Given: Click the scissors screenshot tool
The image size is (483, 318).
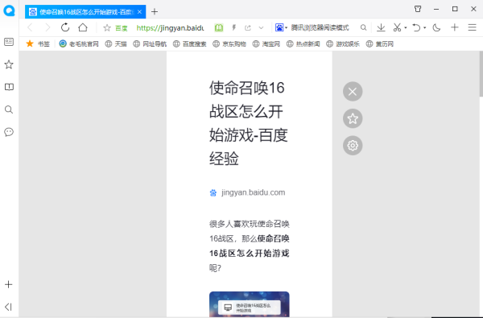Looking at the screenshot, I should click(397, 27).
